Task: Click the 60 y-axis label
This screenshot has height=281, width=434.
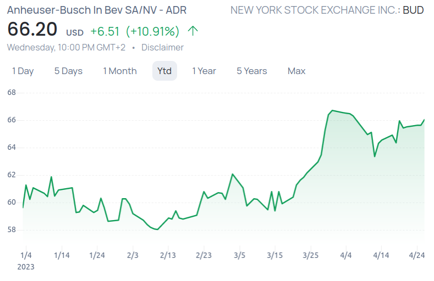Action: pyautogui.click(x=12, y=203)
